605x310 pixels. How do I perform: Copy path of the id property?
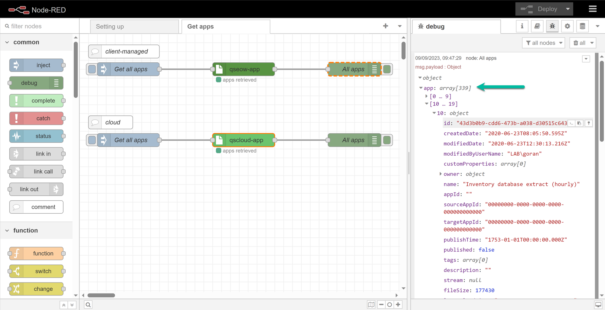pyautogui.click(x=571, y=123)
